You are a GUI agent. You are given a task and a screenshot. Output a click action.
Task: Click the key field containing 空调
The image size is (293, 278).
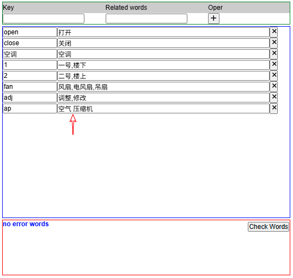(30, 54)
